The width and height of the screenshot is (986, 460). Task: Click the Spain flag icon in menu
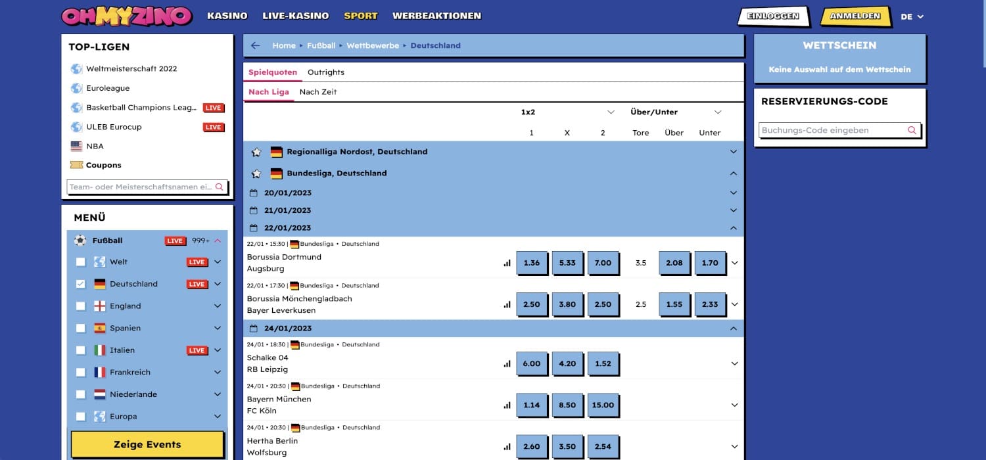point(100,328)
